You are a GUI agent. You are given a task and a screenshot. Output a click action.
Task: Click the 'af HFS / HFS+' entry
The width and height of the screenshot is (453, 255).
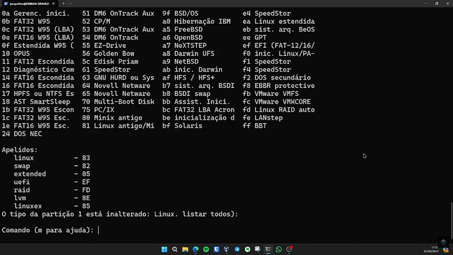(x=188, y=78)
